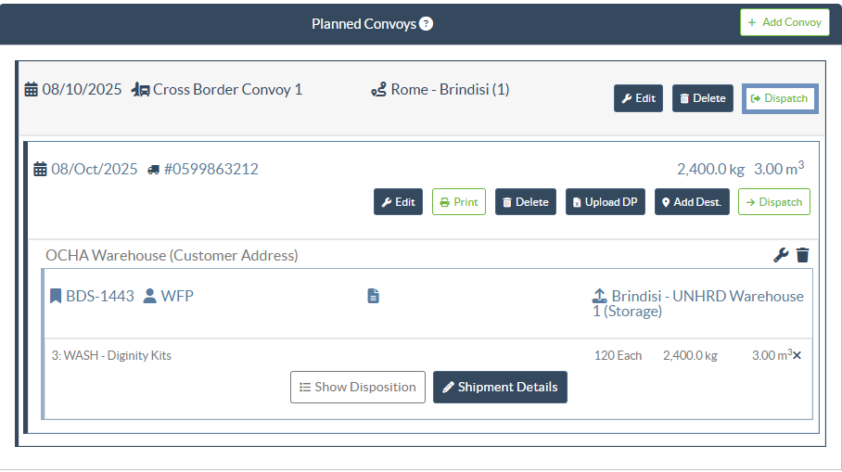The image size is (842, 472).
Task: Click the help question mark icon next to Planned Convoys
Action: (426, 24)
